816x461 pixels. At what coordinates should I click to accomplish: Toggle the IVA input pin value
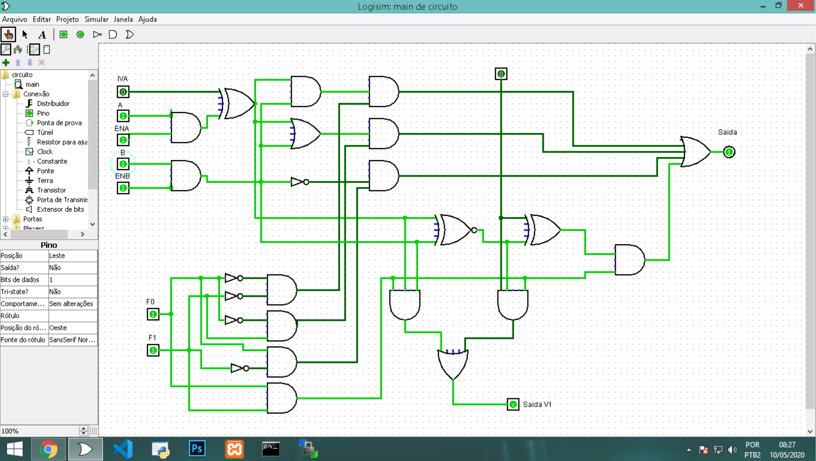[x=123, y=92]
